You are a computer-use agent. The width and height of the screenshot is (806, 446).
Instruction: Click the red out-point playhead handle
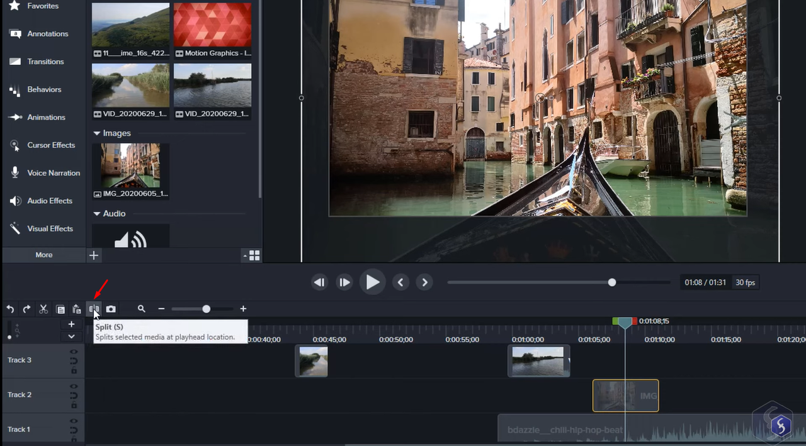coord(634,321)
